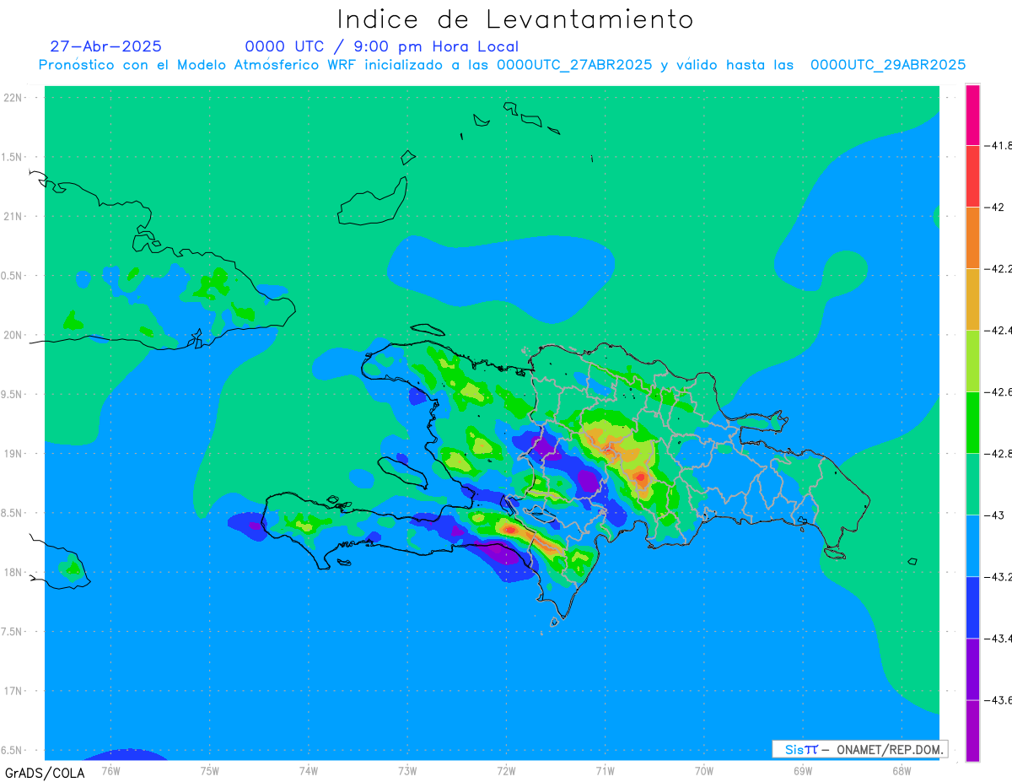Image resolution: width=1012 pixels, height=782 pixels.
Task: Pick the teal-green swatch between -42.8 and -43
Action: click(x=972, y=483)
